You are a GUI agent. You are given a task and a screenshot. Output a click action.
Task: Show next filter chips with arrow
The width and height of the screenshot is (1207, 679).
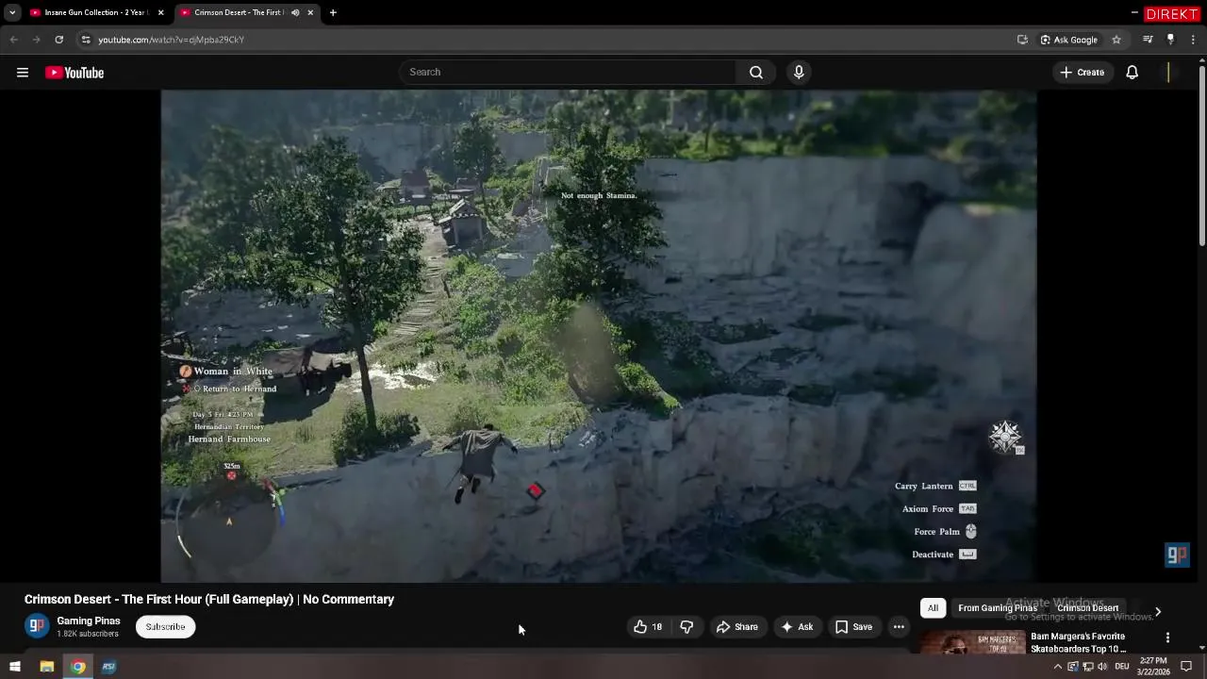(1158, 611)
